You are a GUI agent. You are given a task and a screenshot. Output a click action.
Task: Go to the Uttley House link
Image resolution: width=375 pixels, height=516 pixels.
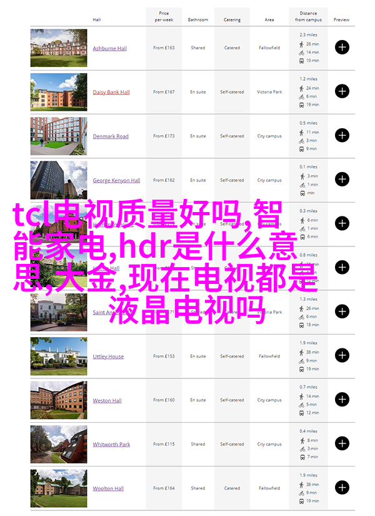click(108, 357)
